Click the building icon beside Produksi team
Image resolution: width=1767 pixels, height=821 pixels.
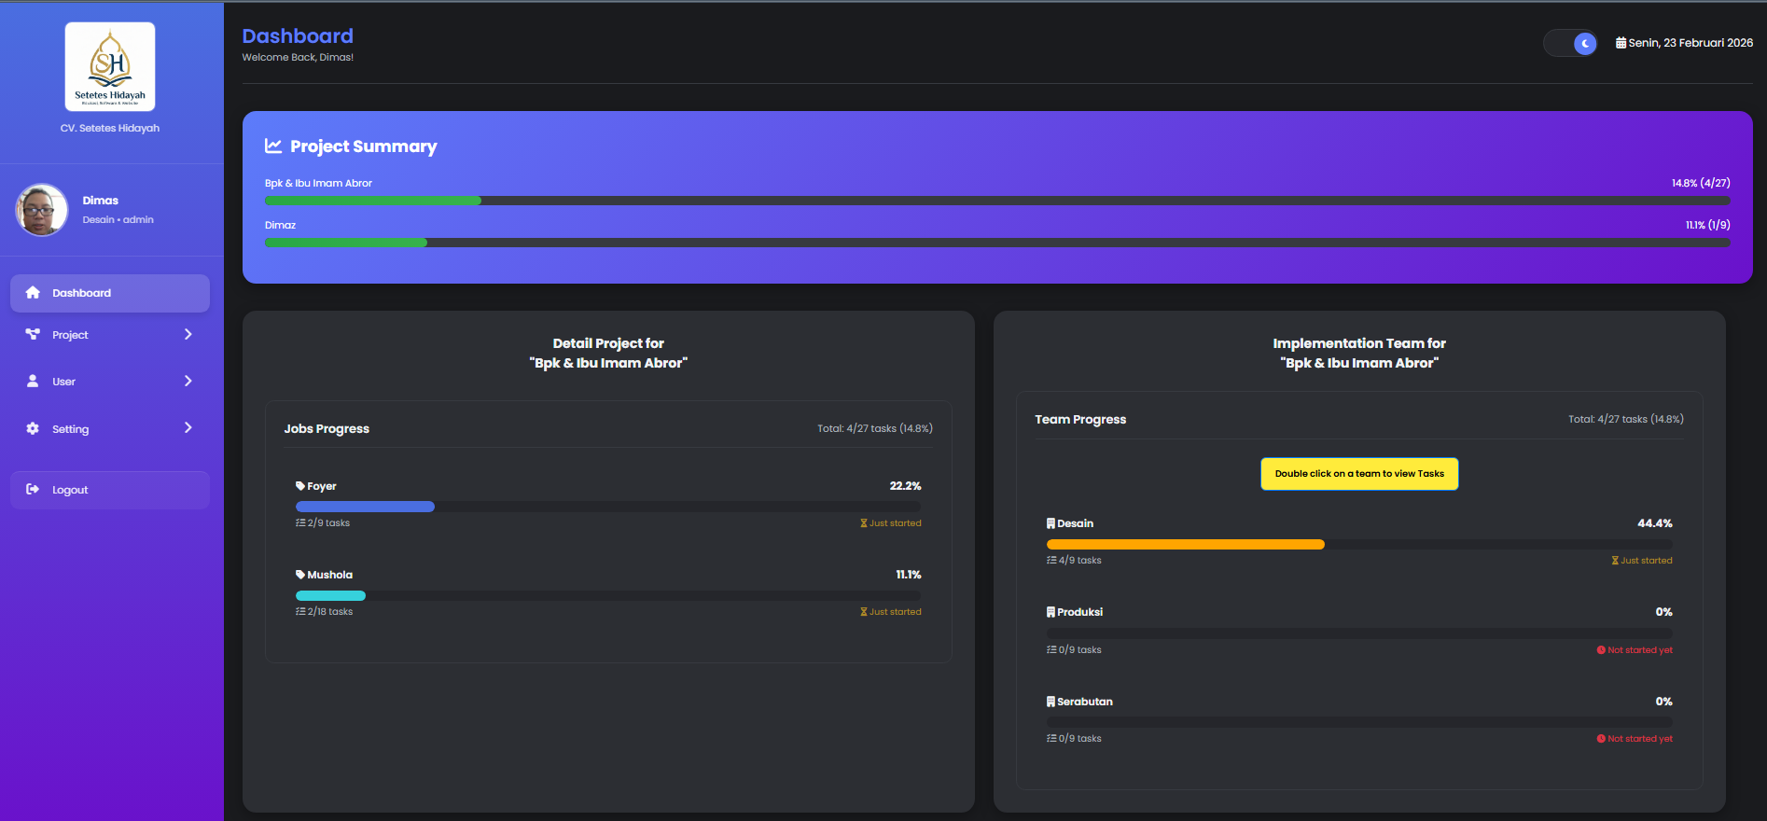coord(1051,612)
